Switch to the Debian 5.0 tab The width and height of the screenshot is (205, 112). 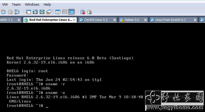coord(132,20)
